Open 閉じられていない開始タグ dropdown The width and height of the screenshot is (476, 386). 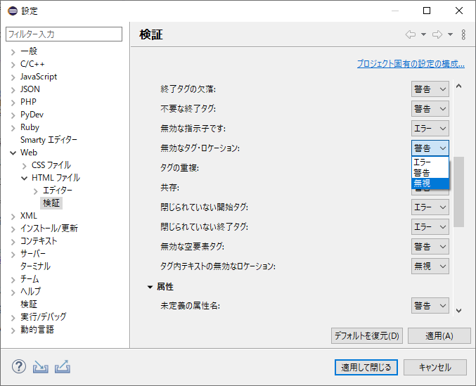click(x=430, y=207)
